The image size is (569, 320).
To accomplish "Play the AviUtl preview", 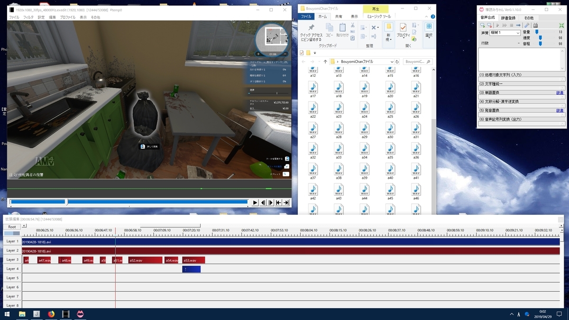I will [x=255, y=202].
